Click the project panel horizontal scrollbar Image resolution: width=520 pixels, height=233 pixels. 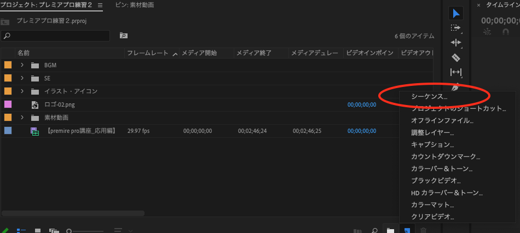pyautogui.click(x=73, y=213)
